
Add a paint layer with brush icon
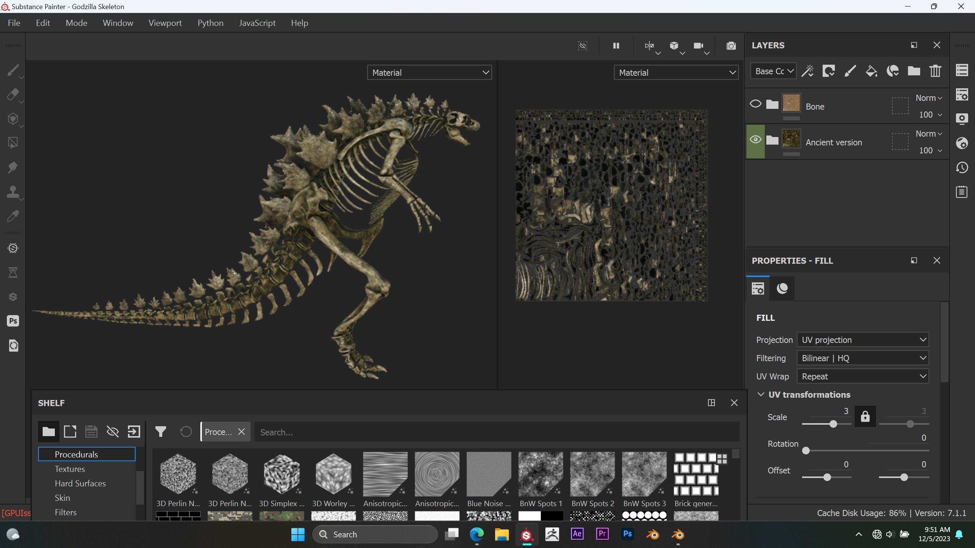click(850, 71)
